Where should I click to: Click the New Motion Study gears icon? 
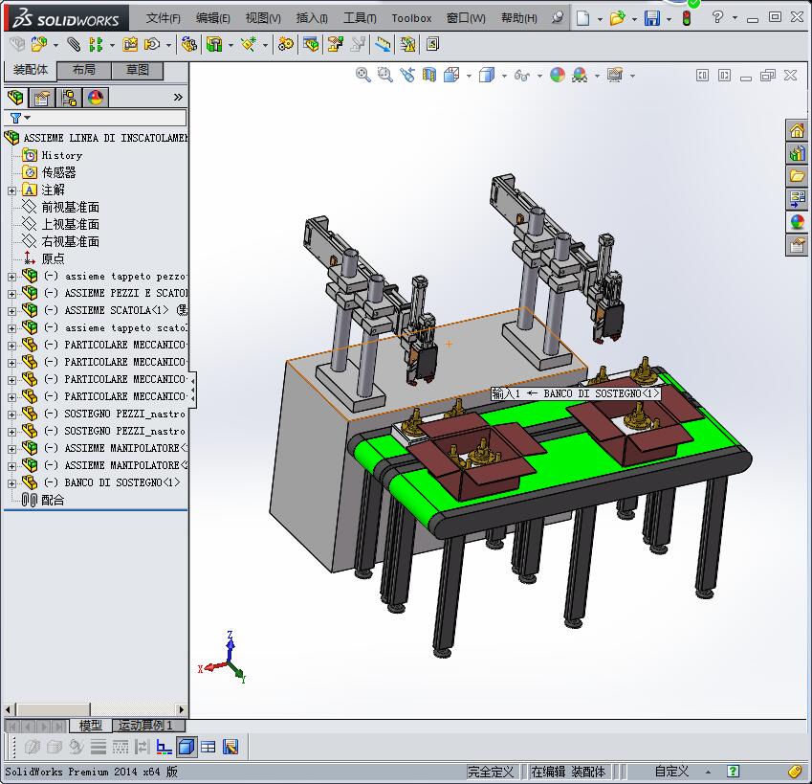click(x=285, y=45)
